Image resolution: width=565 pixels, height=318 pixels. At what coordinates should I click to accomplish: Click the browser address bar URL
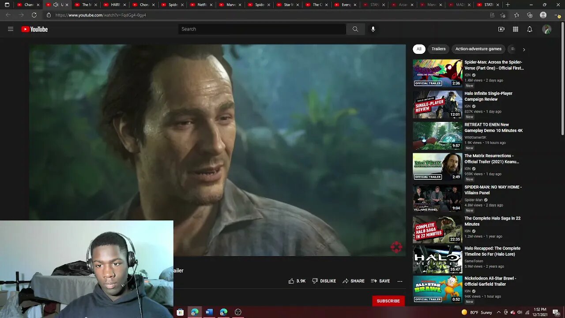pos(101,15)
